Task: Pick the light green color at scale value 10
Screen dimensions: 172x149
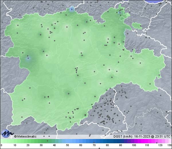Action: (x=15, y=141)
